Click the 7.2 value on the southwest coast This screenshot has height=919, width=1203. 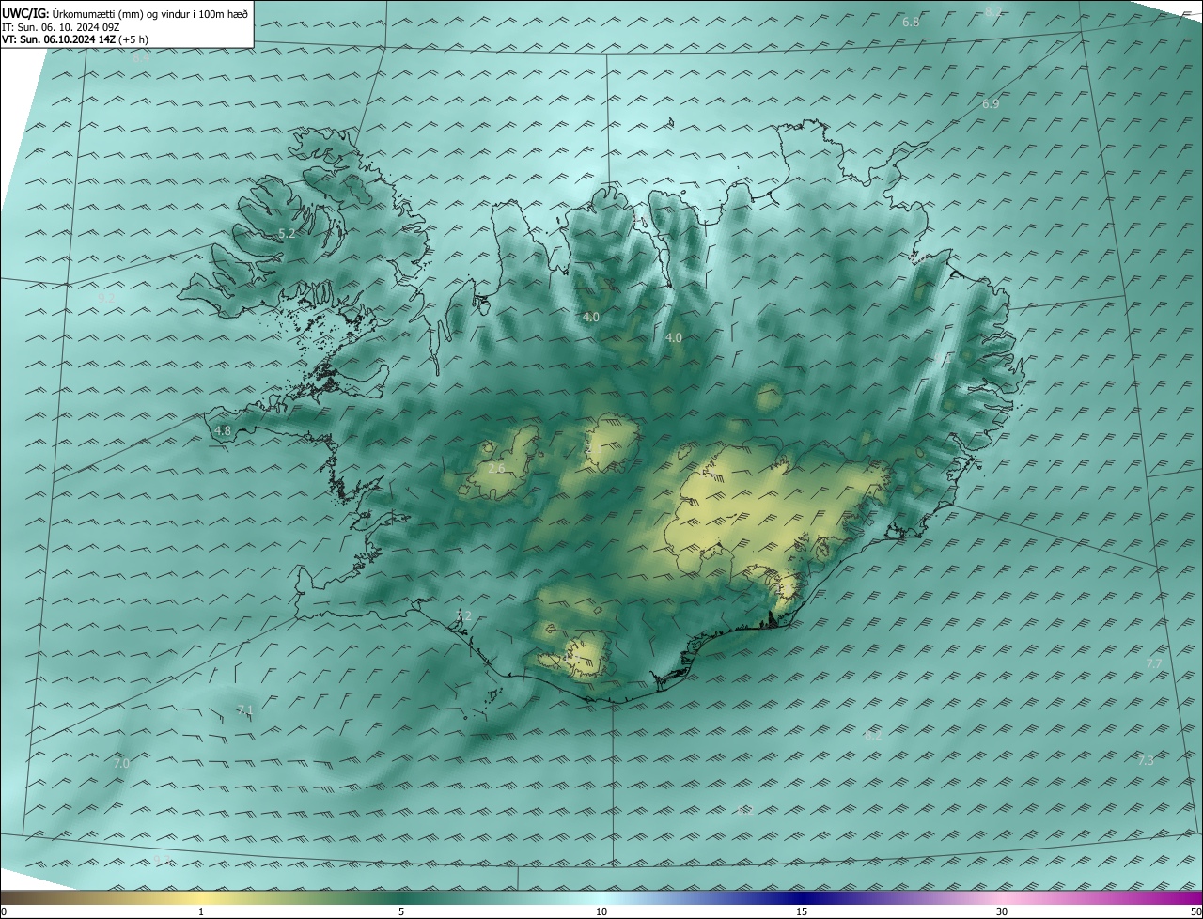463,616
